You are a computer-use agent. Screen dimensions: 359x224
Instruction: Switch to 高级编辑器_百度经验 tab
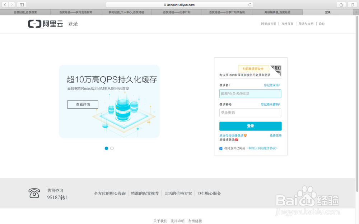point(277,12)
